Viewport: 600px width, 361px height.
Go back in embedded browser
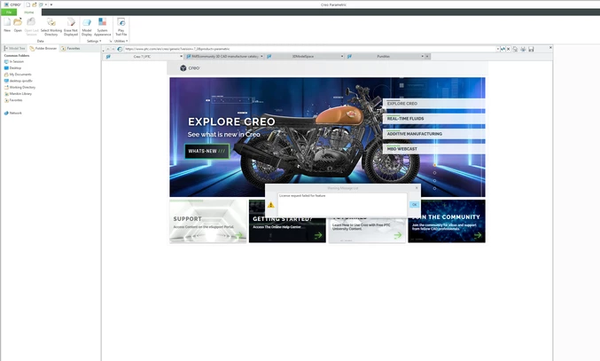pos(108,49)
